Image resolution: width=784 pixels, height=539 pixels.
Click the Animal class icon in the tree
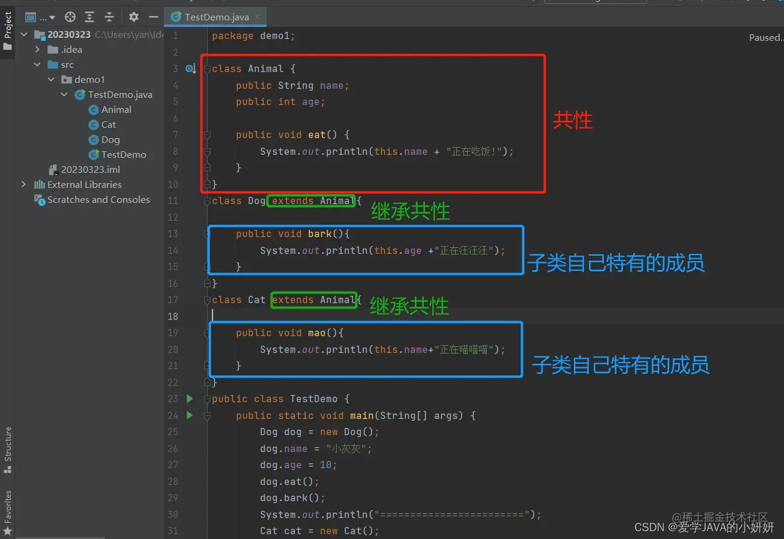click(93, 109)
